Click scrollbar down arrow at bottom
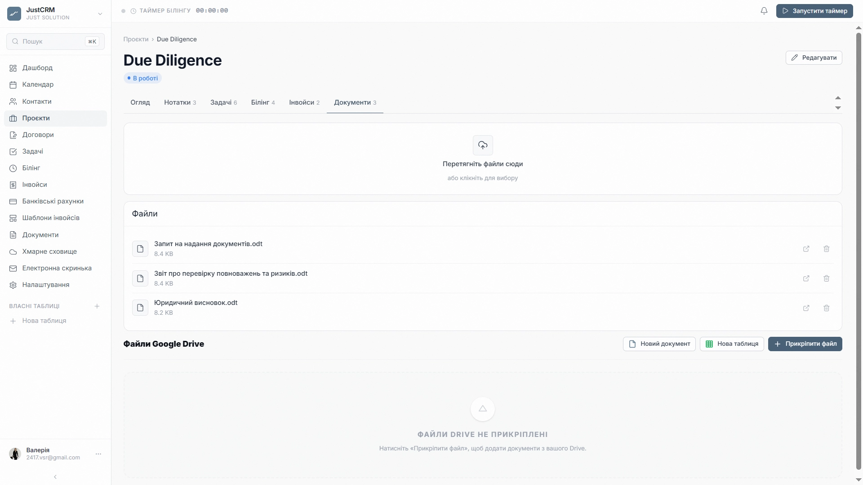This screenshot has width=863, height=485. (x=859, y=480)
